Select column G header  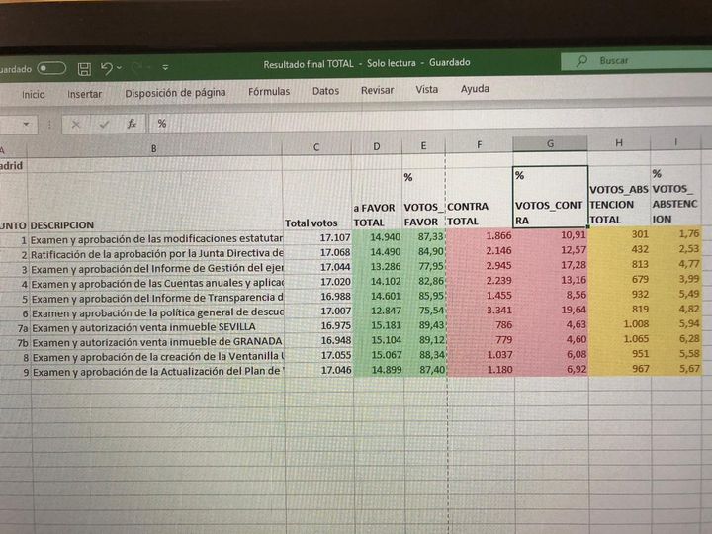[549, 145]
